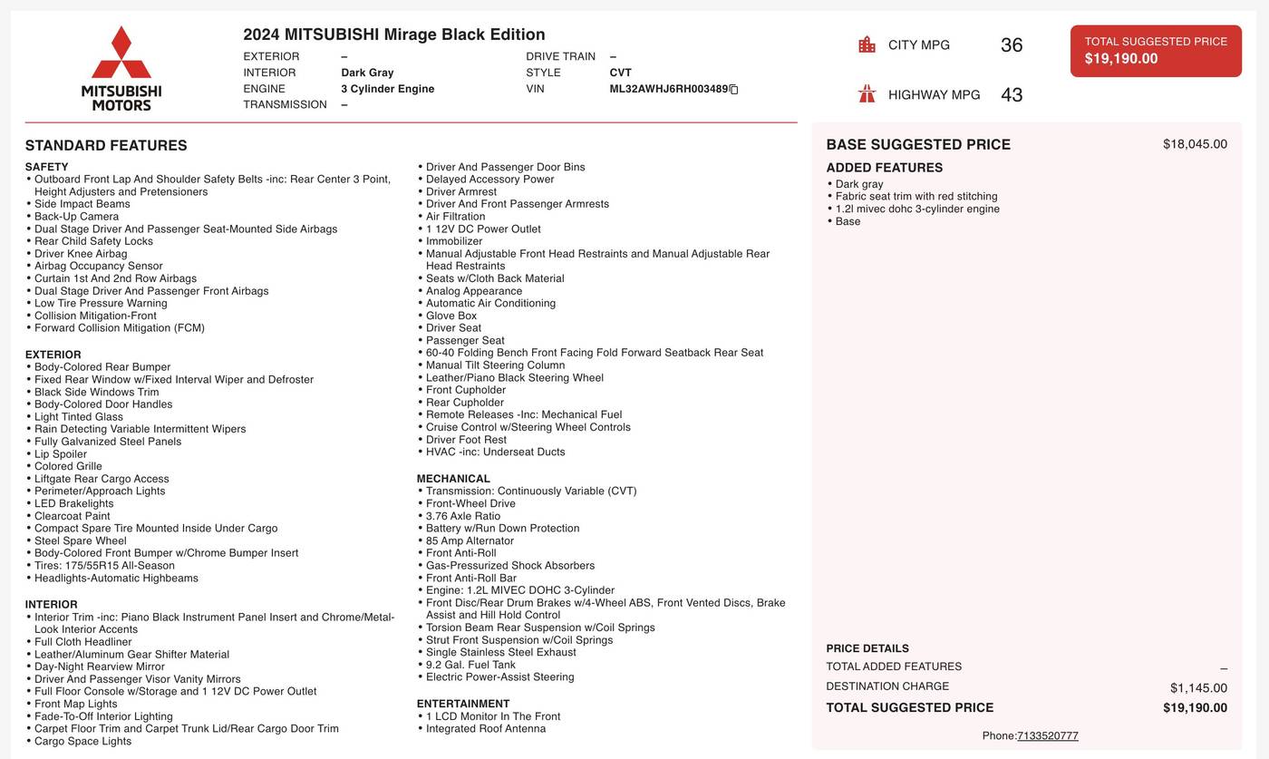1269x759 pixels.
Task: Click the MECHANICAL section heading
Action: click(x=453, y=479)
